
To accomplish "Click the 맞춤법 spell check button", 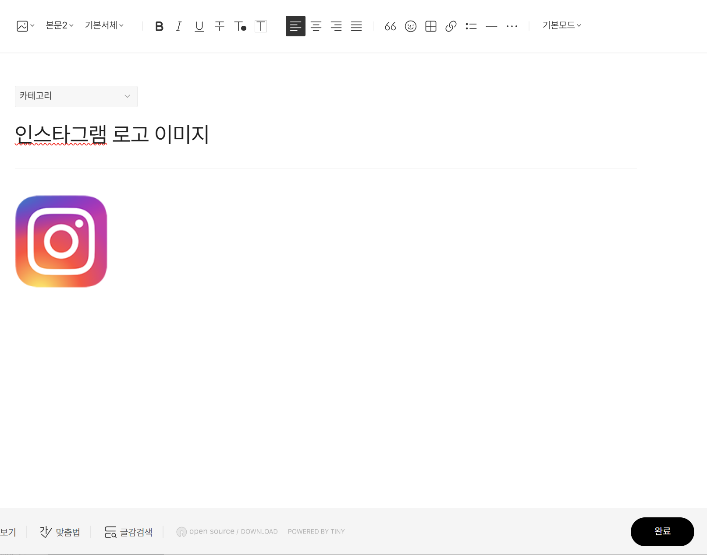I will pyautogui.click(x=60, y=532).
